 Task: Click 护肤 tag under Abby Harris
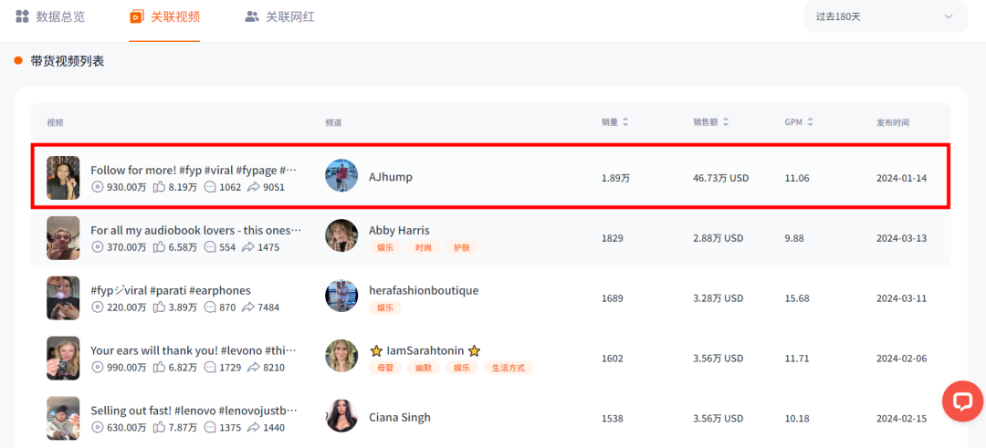click(x=462, y=247)
